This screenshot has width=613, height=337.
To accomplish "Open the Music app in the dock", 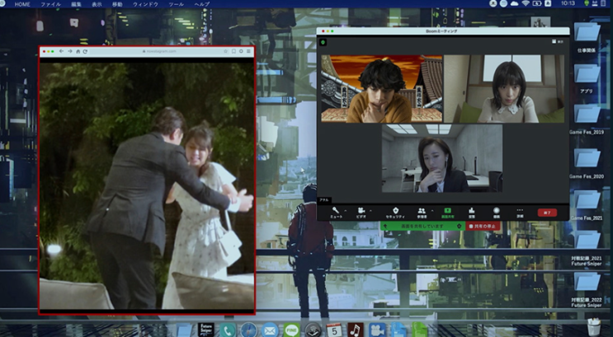I will 356,330.
